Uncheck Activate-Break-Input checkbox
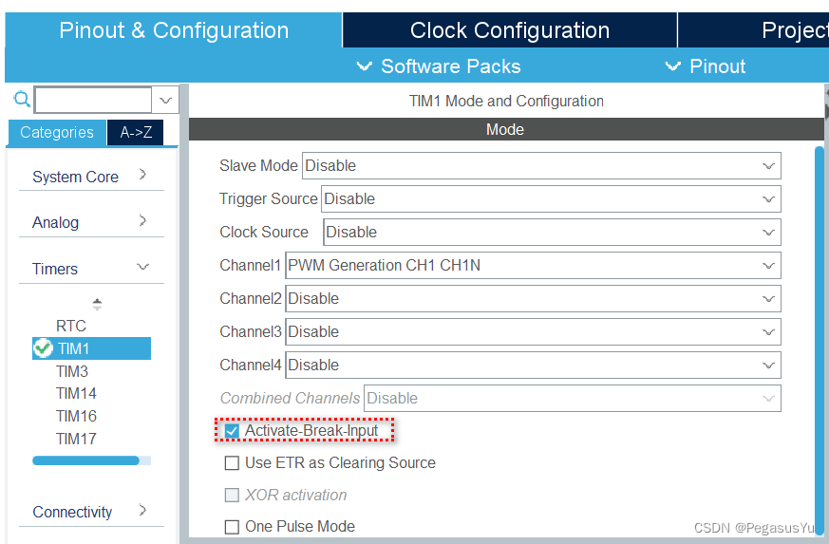 click(233, 431)
